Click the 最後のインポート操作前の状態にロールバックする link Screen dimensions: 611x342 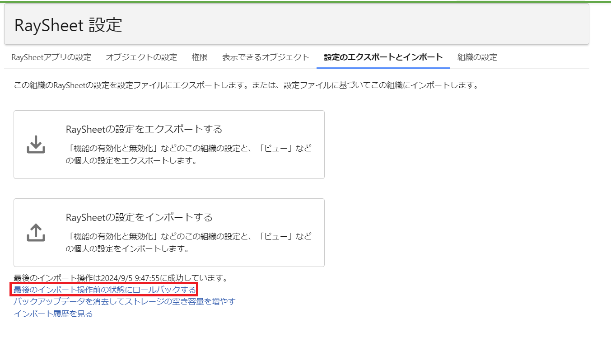(105, 290)
